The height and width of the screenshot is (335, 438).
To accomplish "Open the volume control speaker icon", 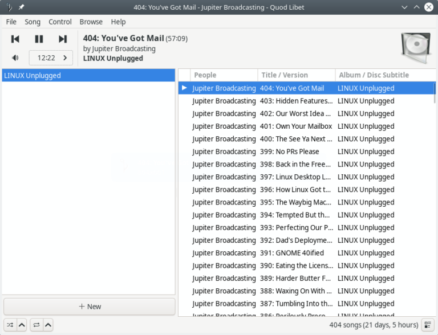I will 15,58.
